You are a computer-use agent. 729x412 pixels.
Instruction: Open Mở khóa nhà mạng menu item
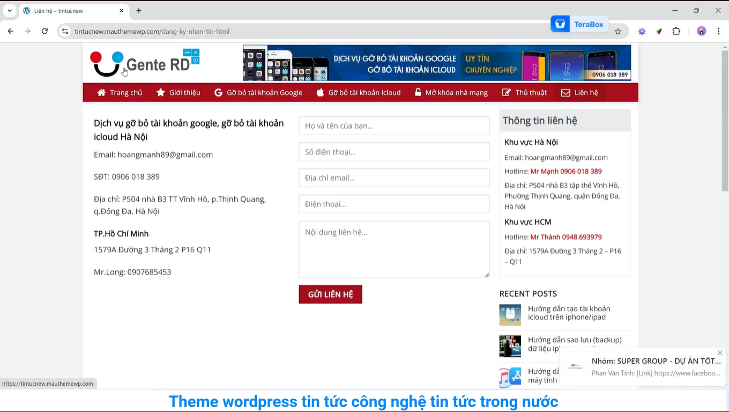[x=451, y=92]
